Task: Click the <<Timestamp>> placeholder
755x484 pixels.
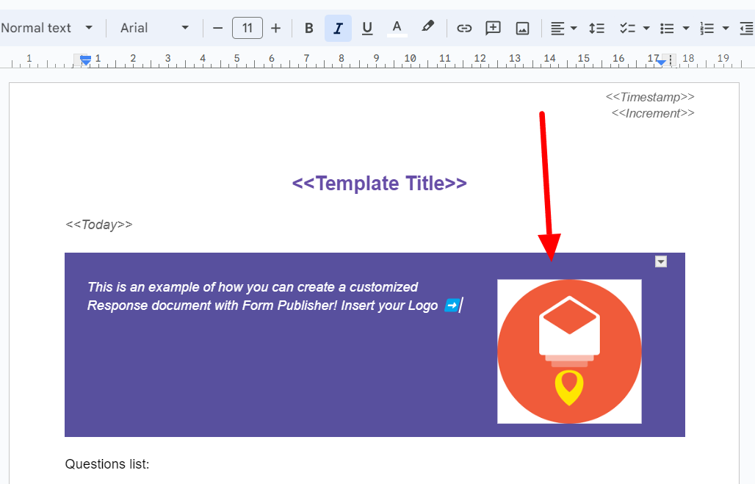Action: [x=650, y=97]
